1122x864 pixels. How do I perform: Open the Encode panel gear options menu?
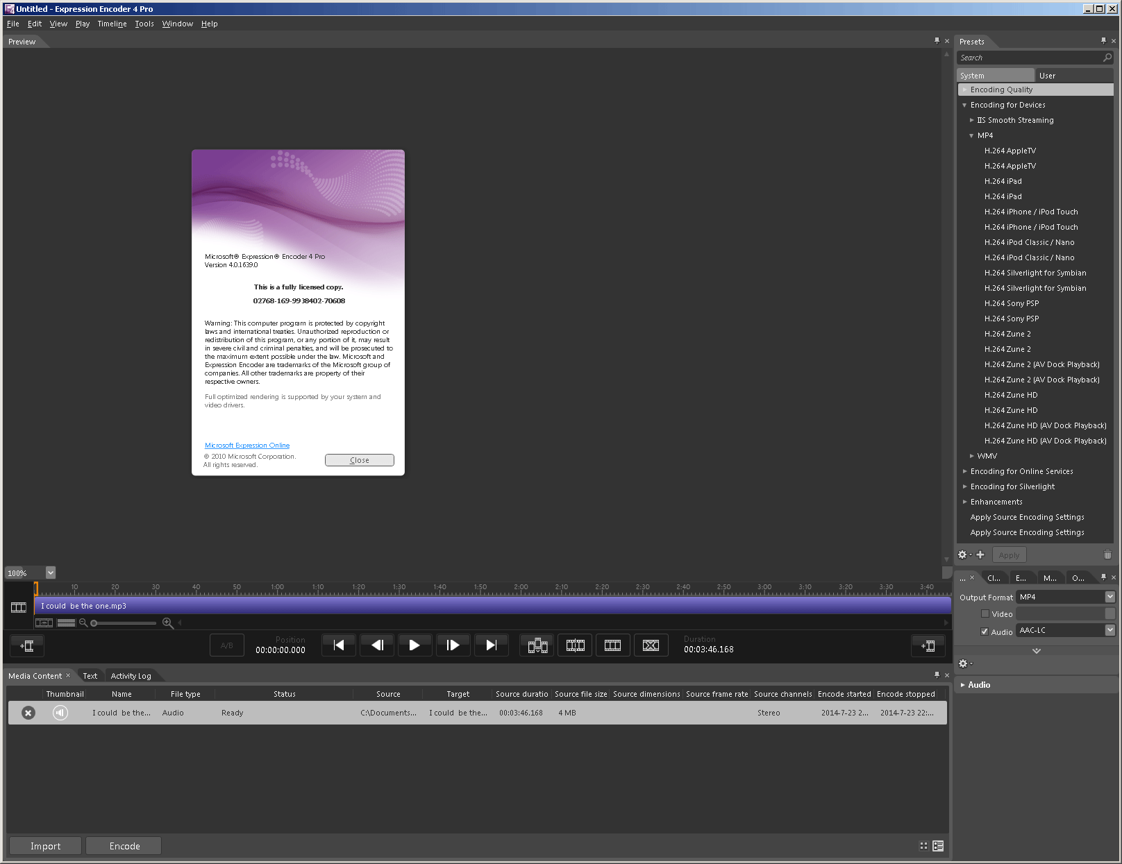point(965,663)
